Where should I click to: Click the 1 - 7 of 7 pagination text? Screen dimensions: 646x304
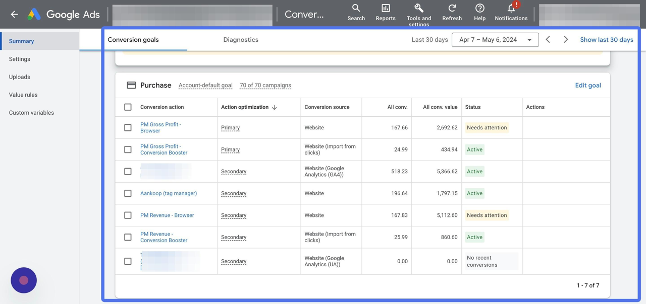click(x=588, y=285)
